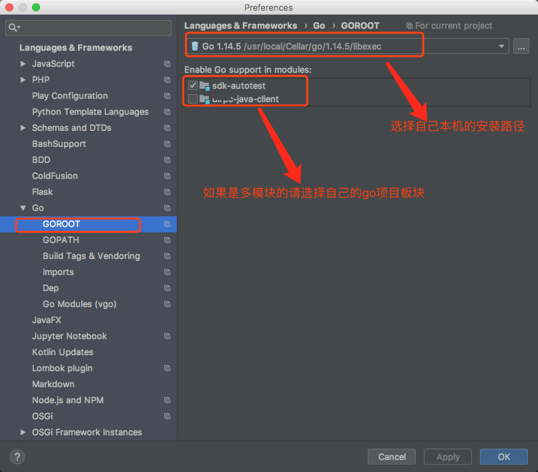Select the Dep settings page
The width and height of the screenshot is (538, 472).
point(51,288)
